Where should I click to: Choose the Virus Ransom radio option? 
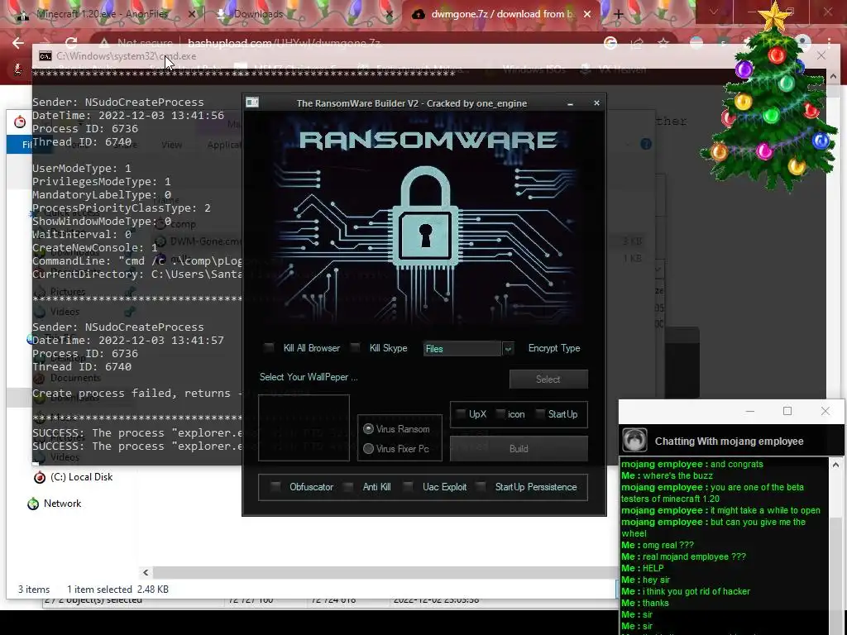tap(368, 429)
